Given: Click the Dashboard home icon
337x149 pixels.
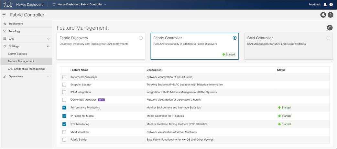Looking at the screenshot, I should pos(5,24).
